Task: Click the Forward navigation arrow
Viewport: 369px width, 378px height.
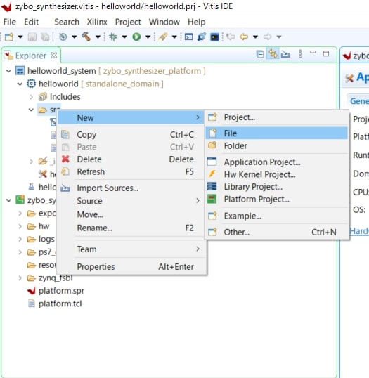Action: point(267,37)
